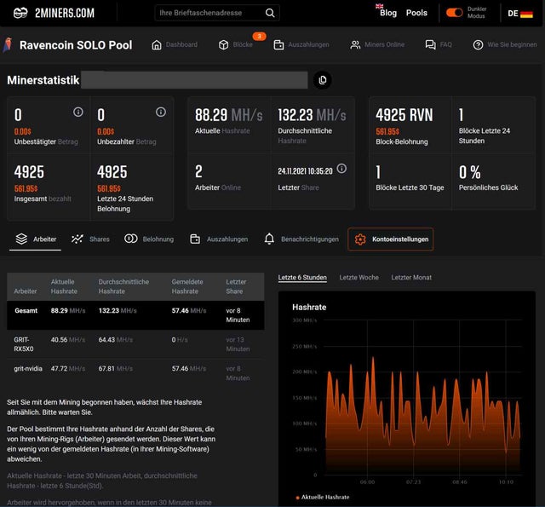Screen dimensions: 545x507
Task: Click the German flag icon
Action: [x=526, y=14]
